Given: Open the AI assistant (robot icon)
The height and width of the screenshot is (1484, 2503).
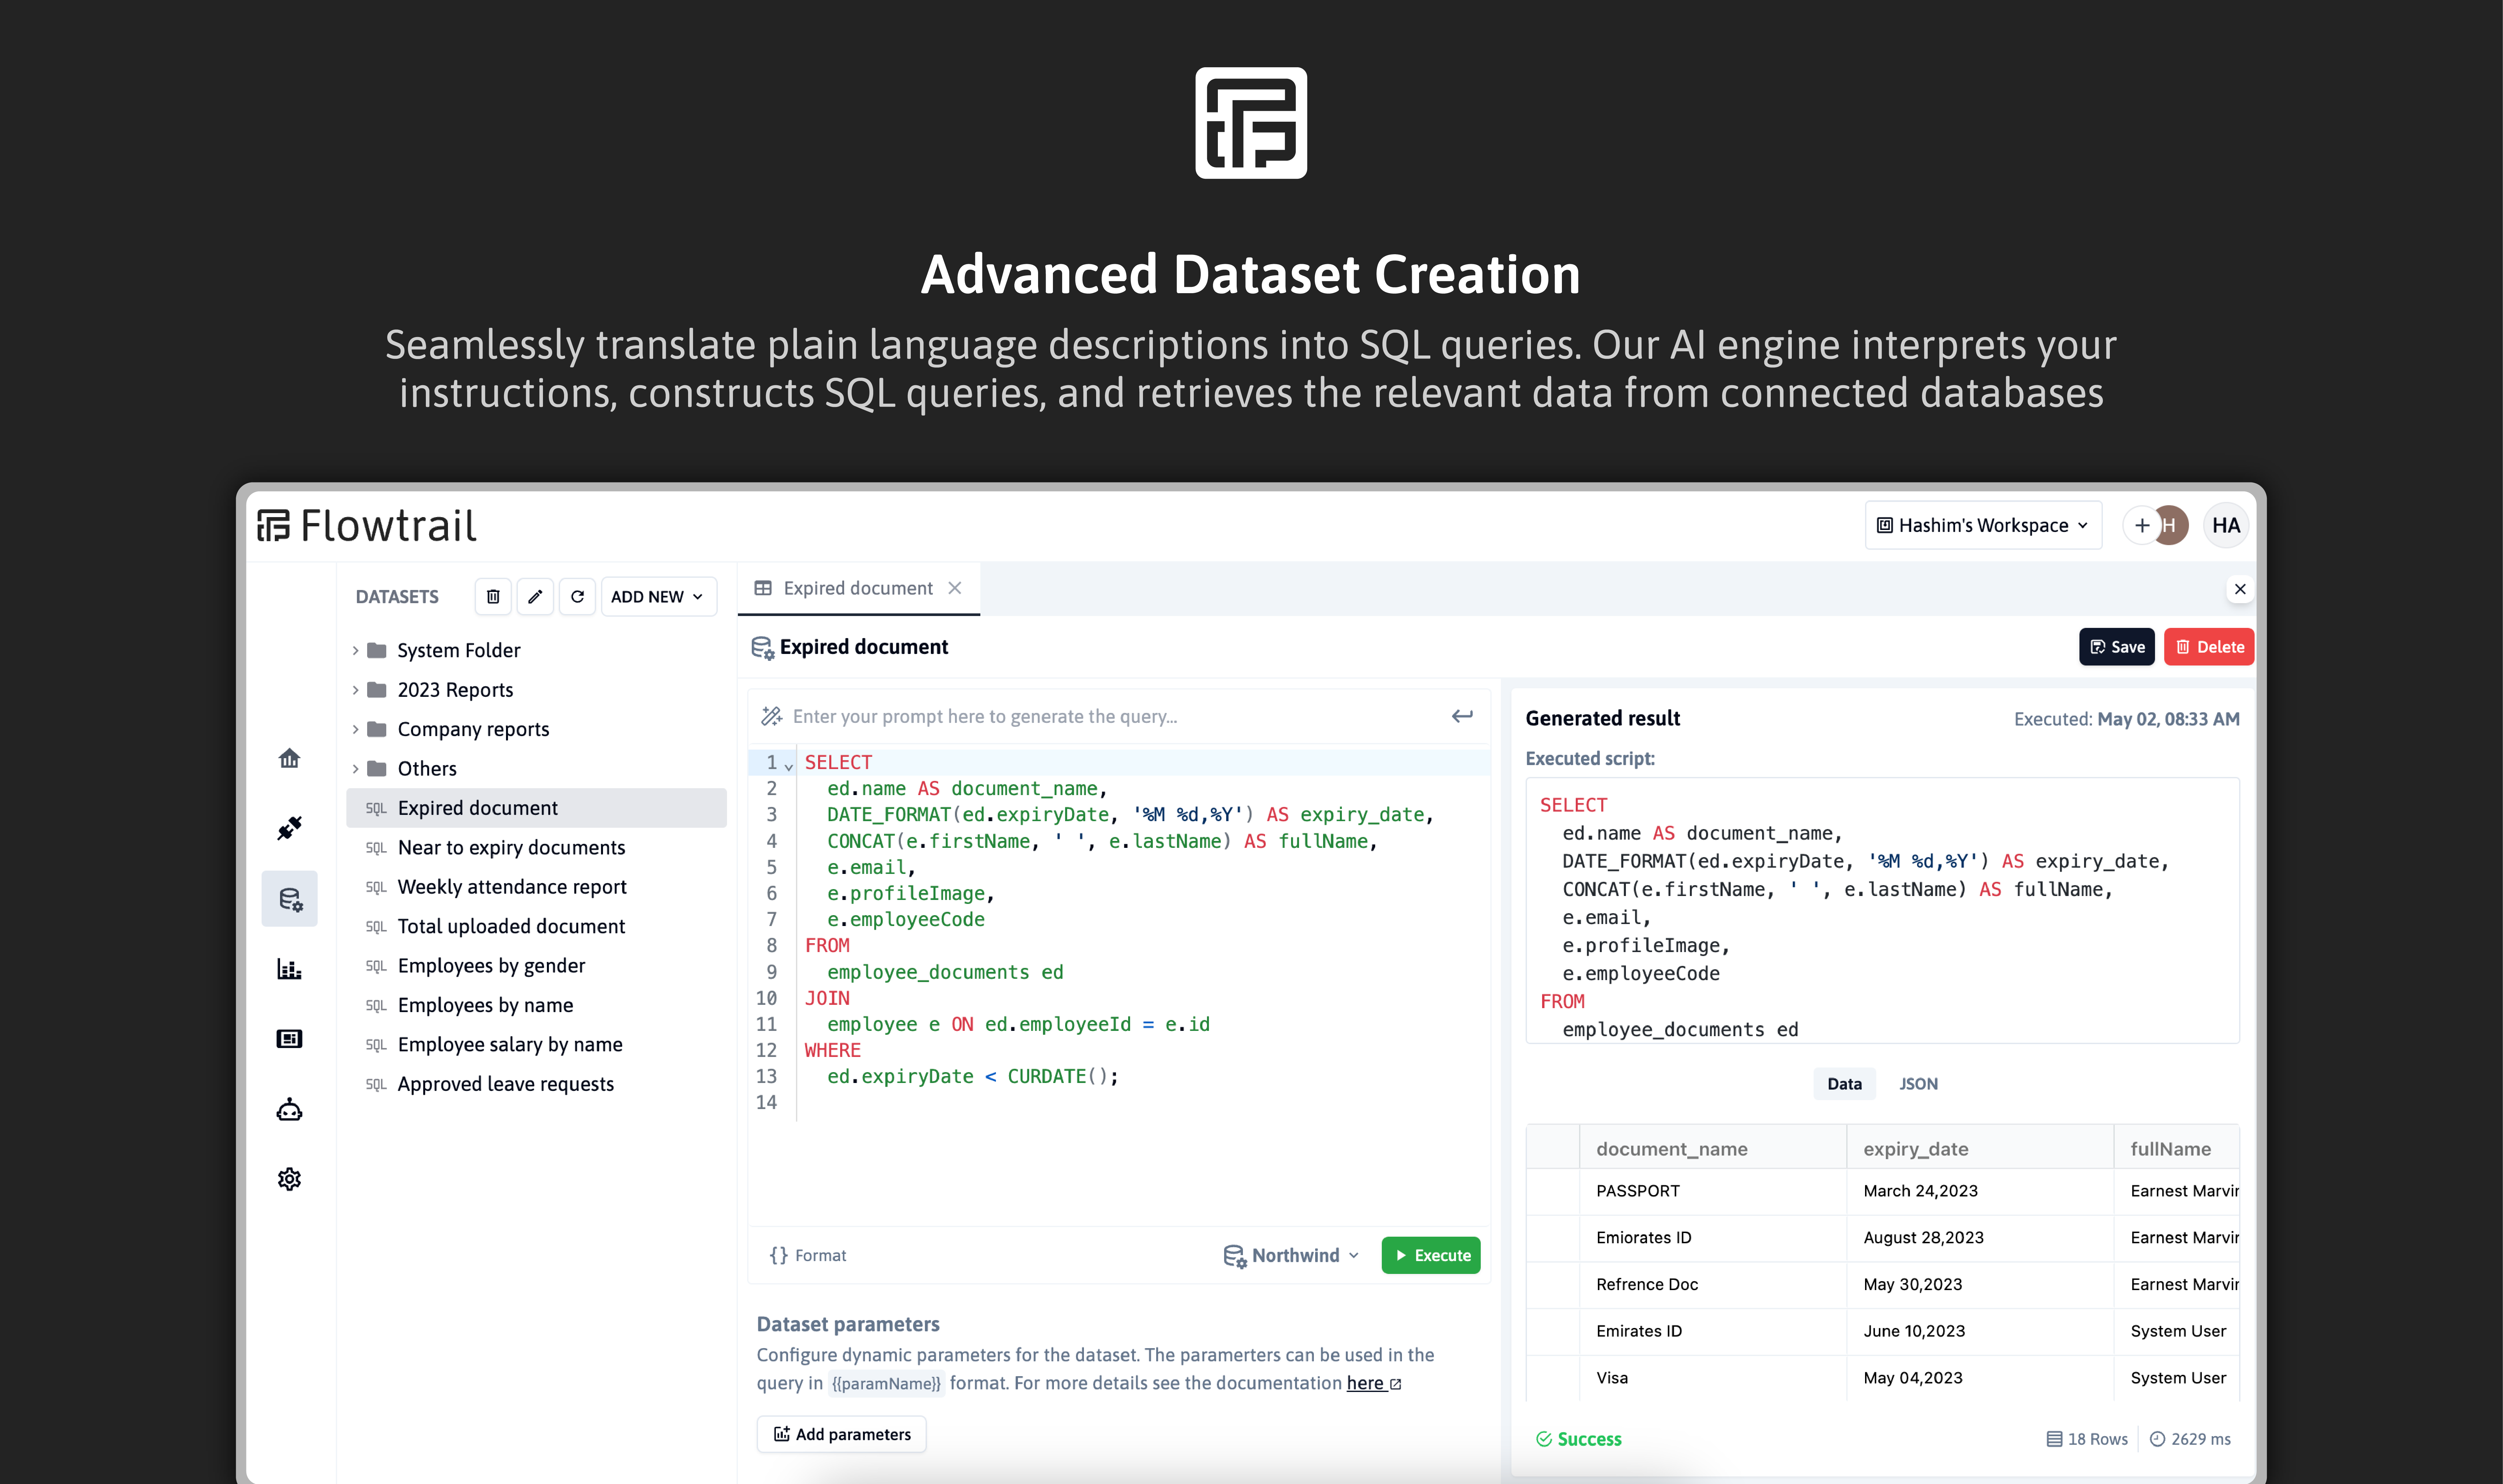Looking at the screenshot, I should tap(289, 1109).
